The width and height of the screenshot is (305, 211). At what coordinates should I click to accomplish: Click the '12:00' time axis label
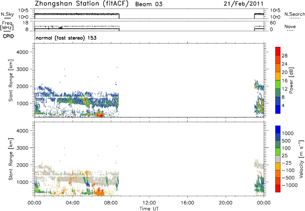click(x=149, y=203)
